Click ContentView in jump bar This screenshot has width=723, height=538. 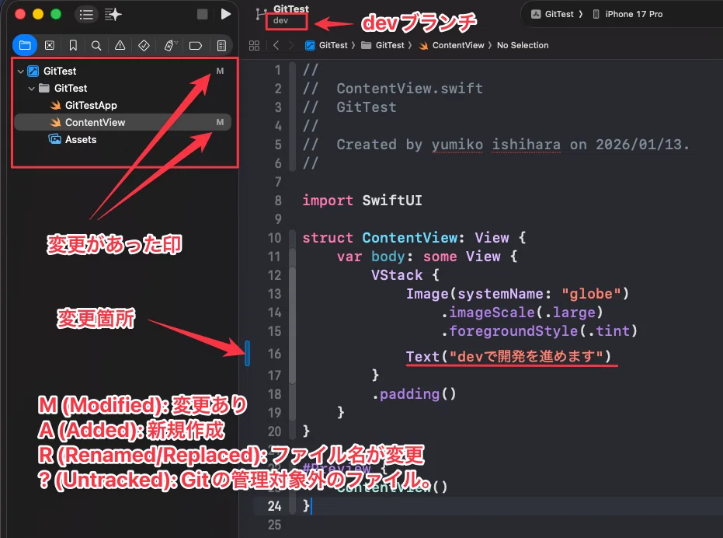click(452, 45)
